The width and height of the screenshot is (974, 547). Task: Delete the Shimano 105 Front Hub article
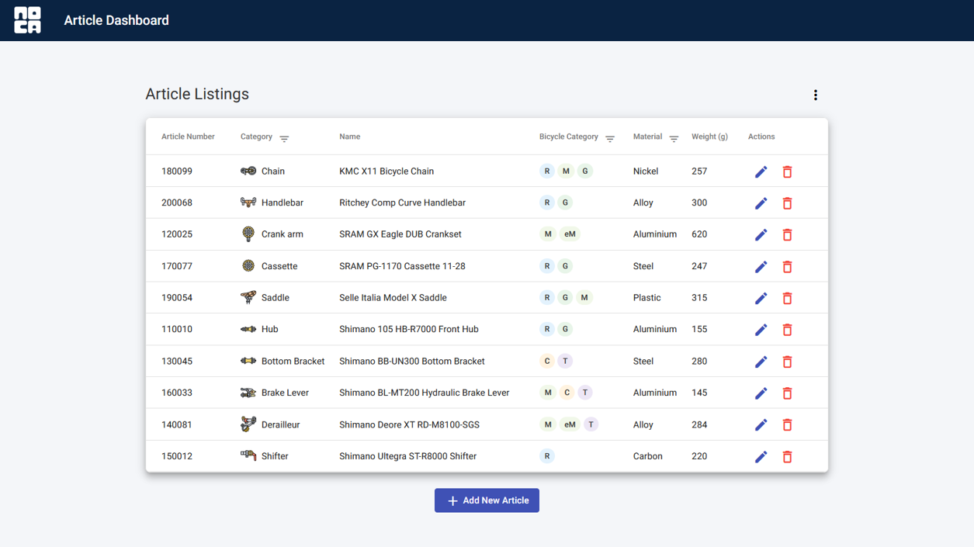point(787,330)
